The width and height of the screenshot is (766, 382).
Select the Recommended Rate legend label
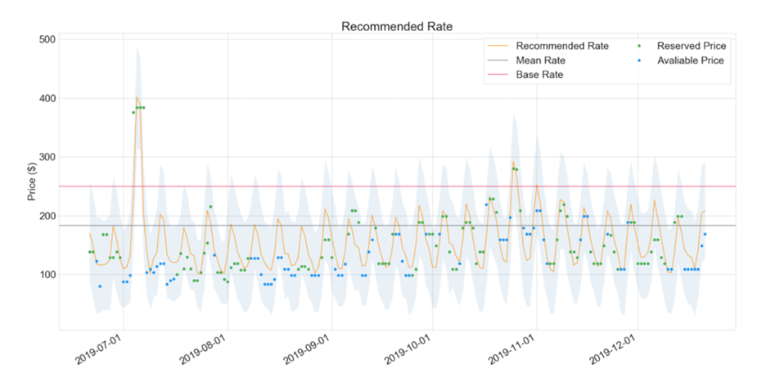tap(562, 46)
